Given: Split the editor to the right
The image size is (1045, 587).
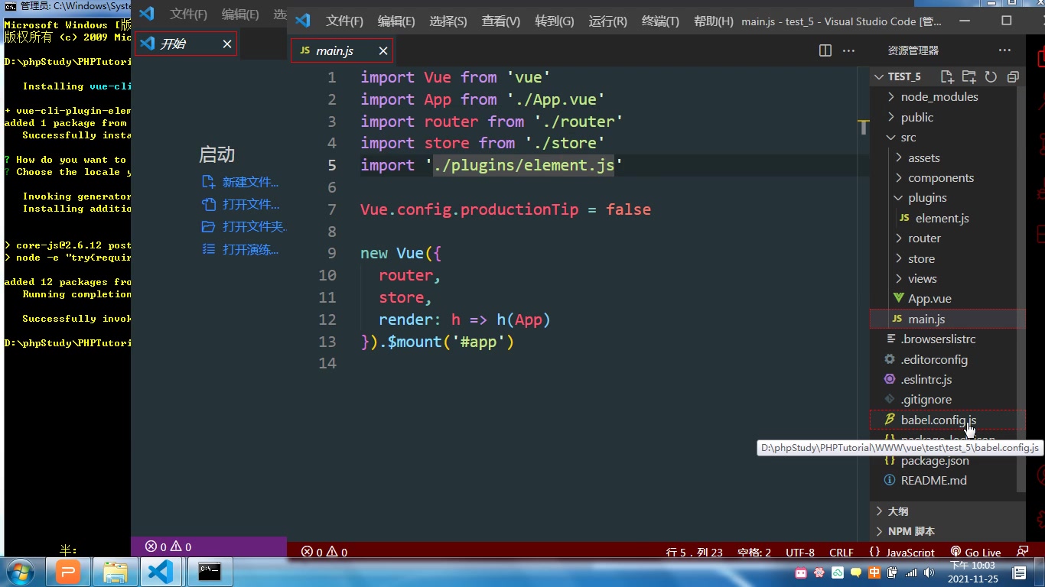Looking at the screenshot, I should (x=825, y=50).
